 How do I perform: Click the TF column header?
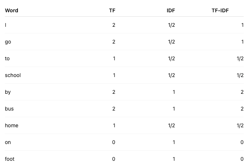click(x=112, y=10)
